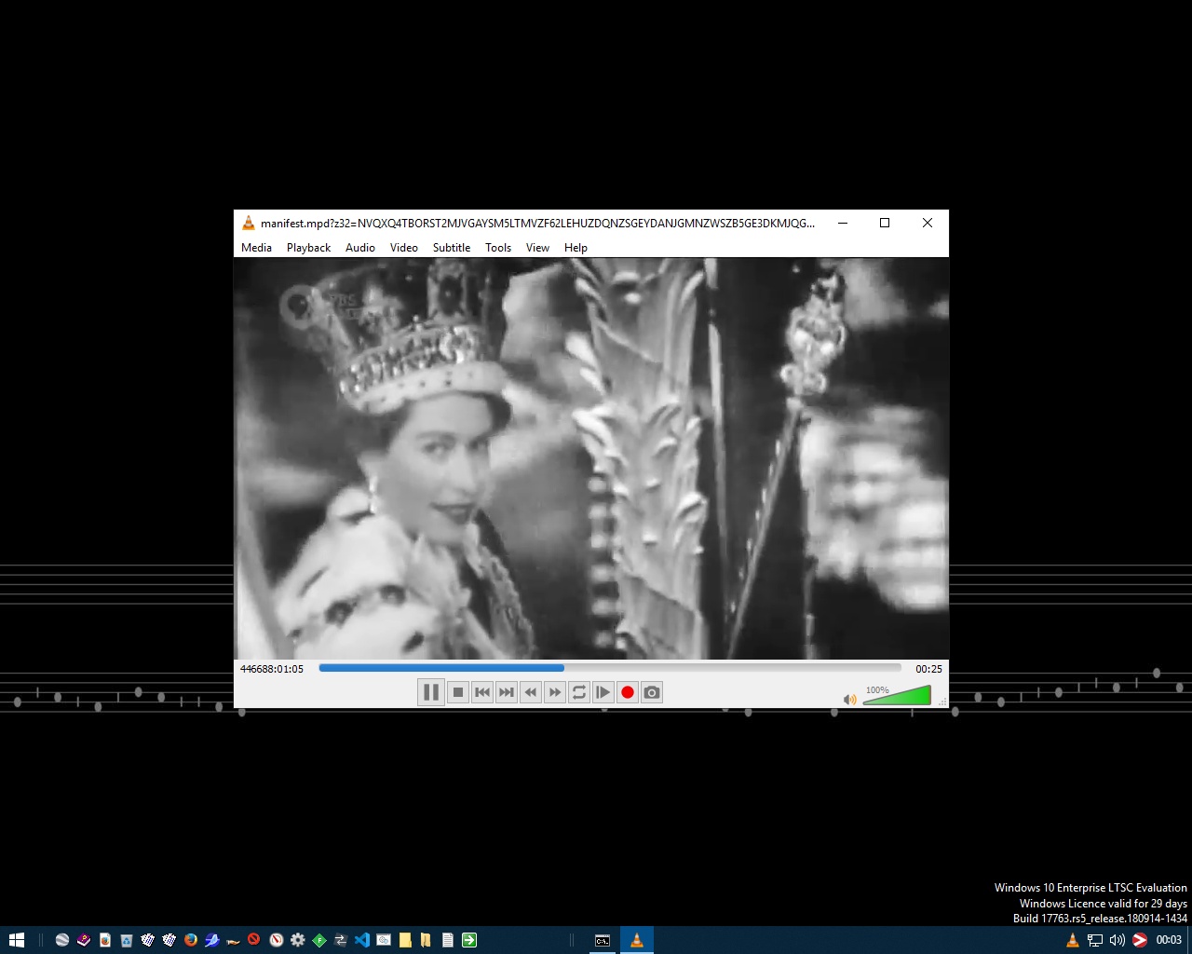Open Windows Start menu
1192x954 pixels.
(16, 940)
